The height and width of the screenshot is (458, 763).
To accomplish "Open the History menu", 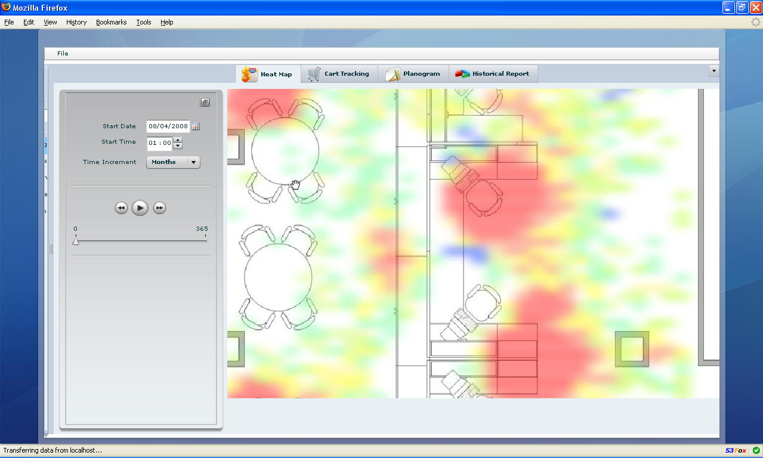I will (76, 22).
